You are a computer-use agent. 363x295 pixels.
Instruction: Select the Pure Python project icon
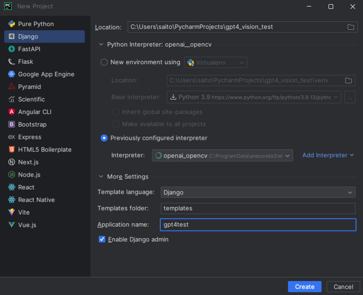11,24
